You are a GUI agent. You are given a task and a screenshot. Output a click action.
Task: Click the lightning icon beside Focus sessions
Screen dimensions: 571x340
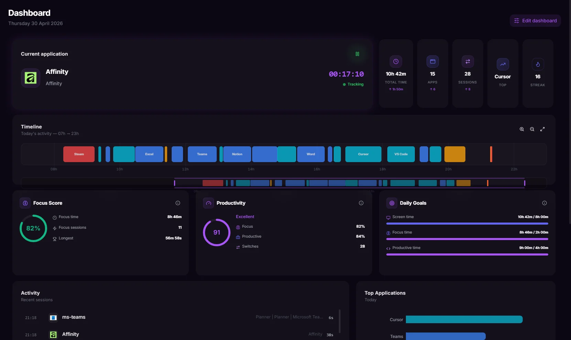[55, 228]
